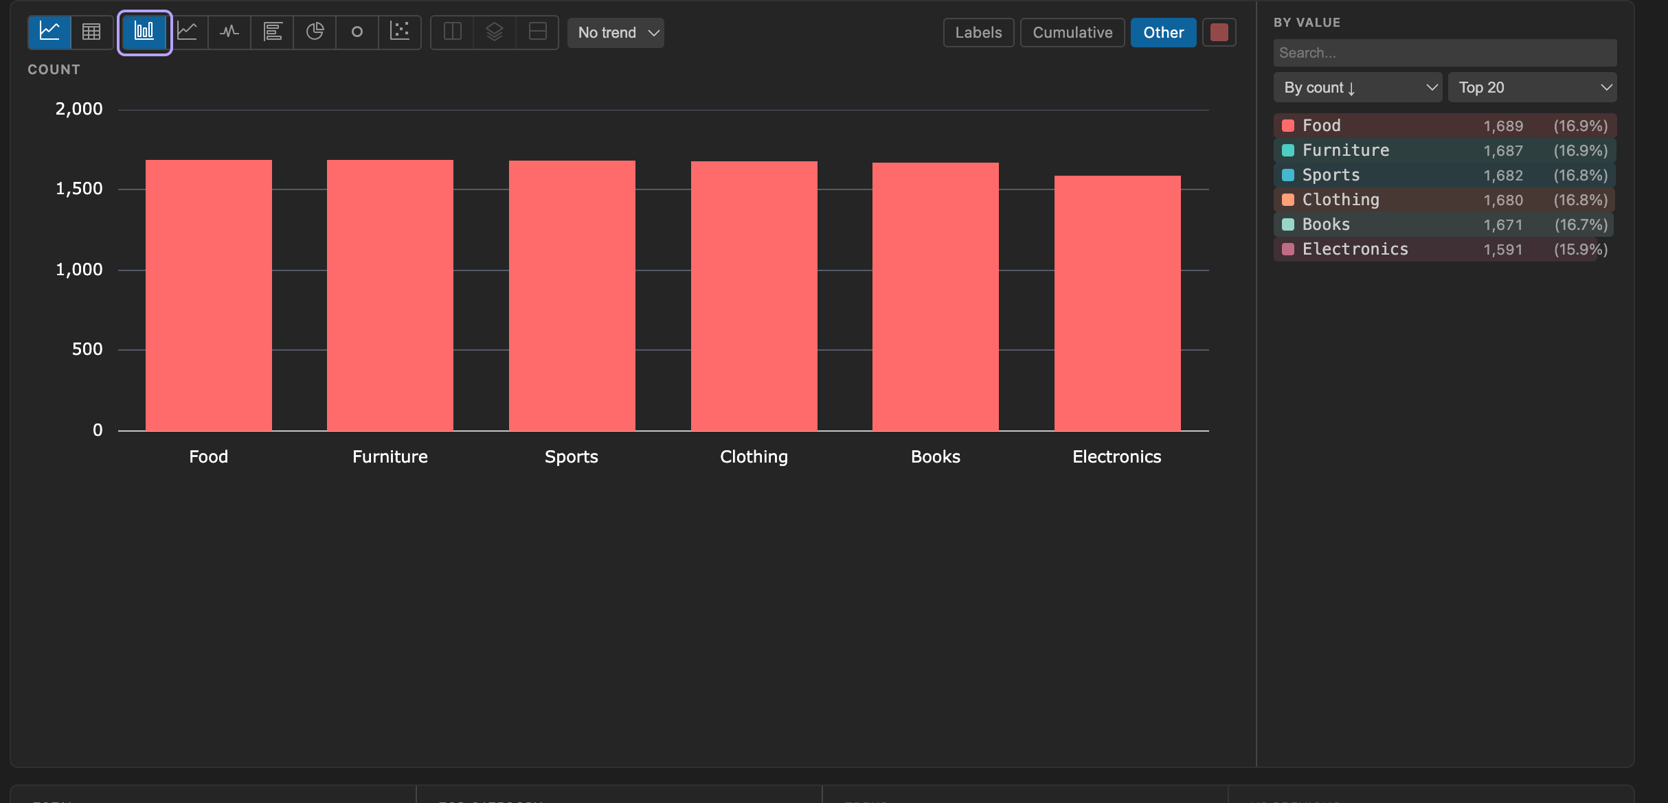The height and width of the screenshot is (803, 1668).
Task: Select the vertical bar chart type
Action: coord(144,32)
